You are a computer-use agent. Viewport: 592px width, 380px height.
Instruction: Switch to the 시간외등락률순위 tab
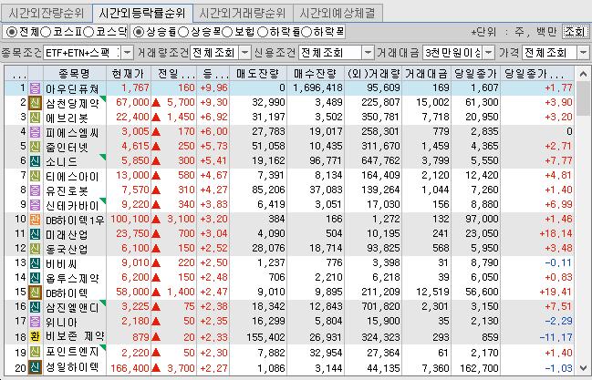pos(142,13)
